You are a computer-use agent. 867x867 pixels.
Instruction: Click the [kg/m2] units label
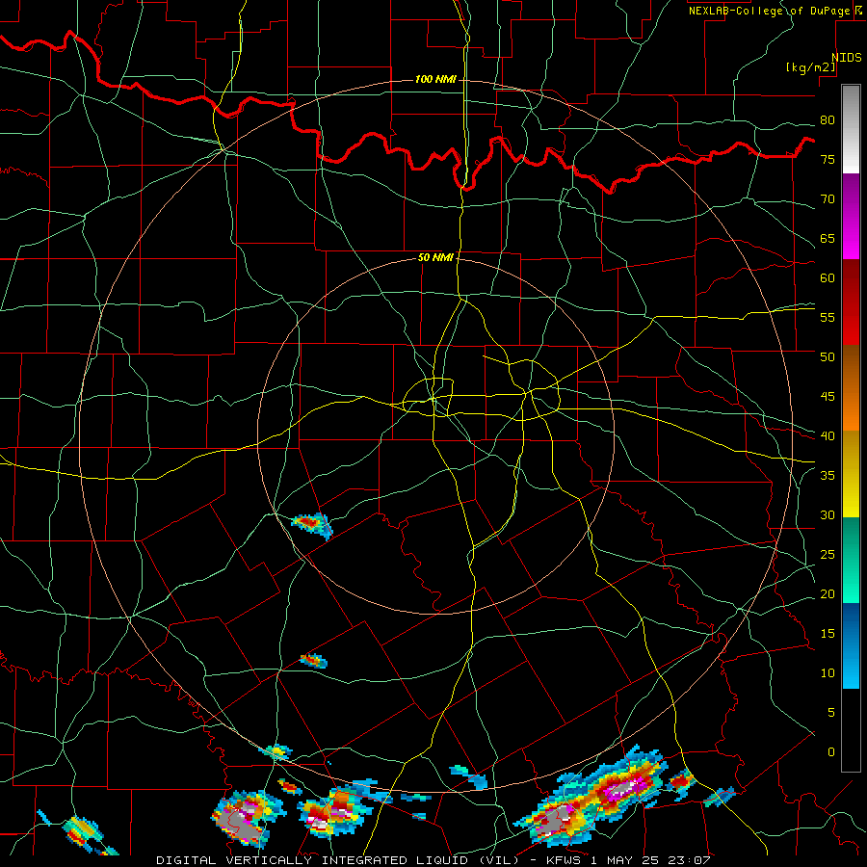pyautogui.click(x=810, y=67)
